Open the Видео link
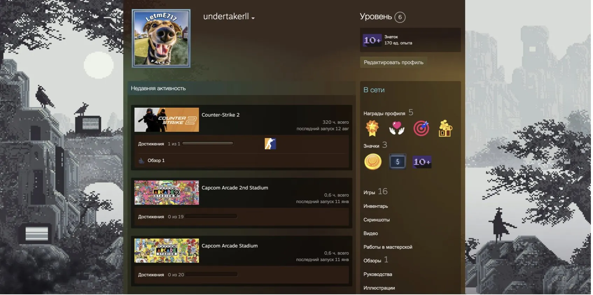This screenshot has height=295, width=593. point(371,233)
